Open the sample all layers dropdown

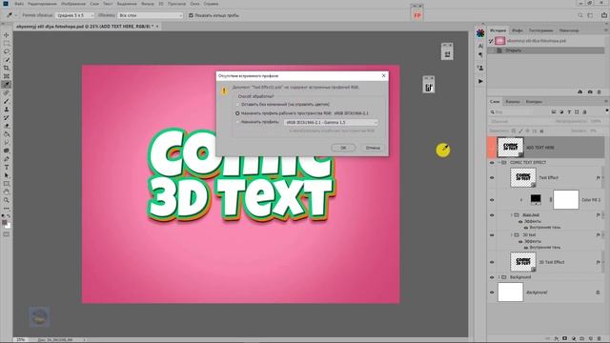151,15
